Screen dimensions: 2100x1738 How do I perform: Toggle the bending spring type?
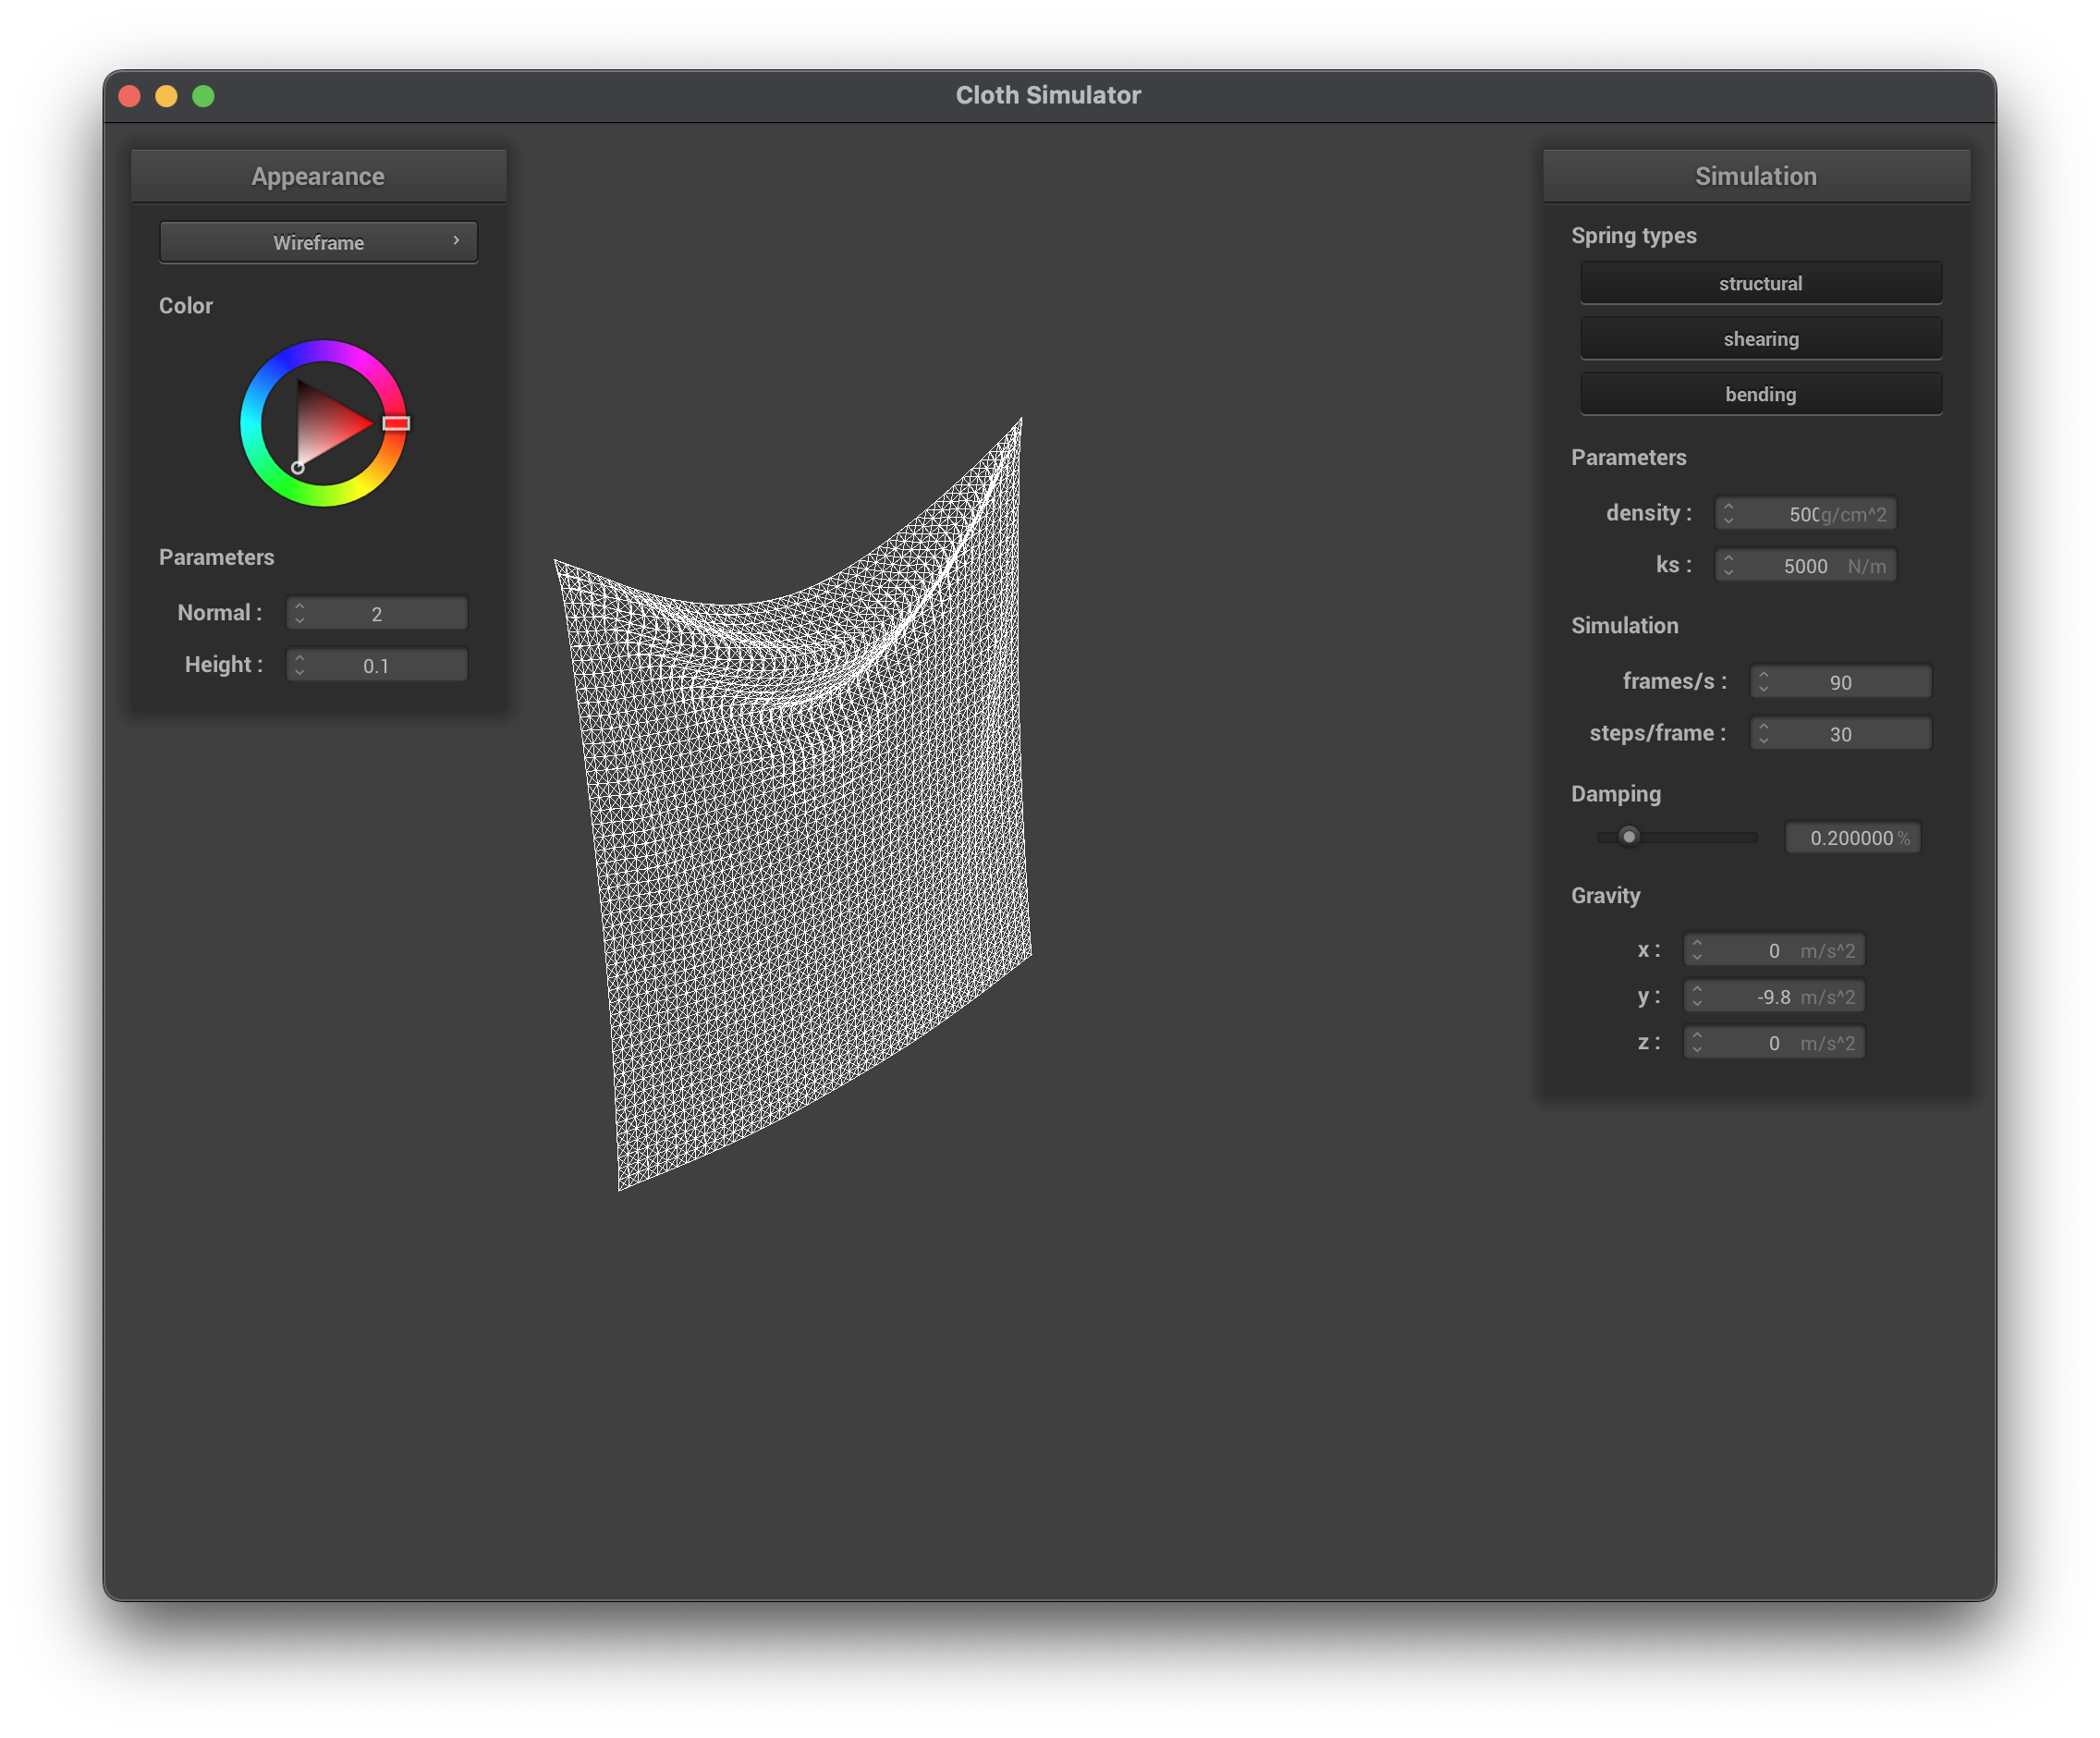[x=1760, y=394]
